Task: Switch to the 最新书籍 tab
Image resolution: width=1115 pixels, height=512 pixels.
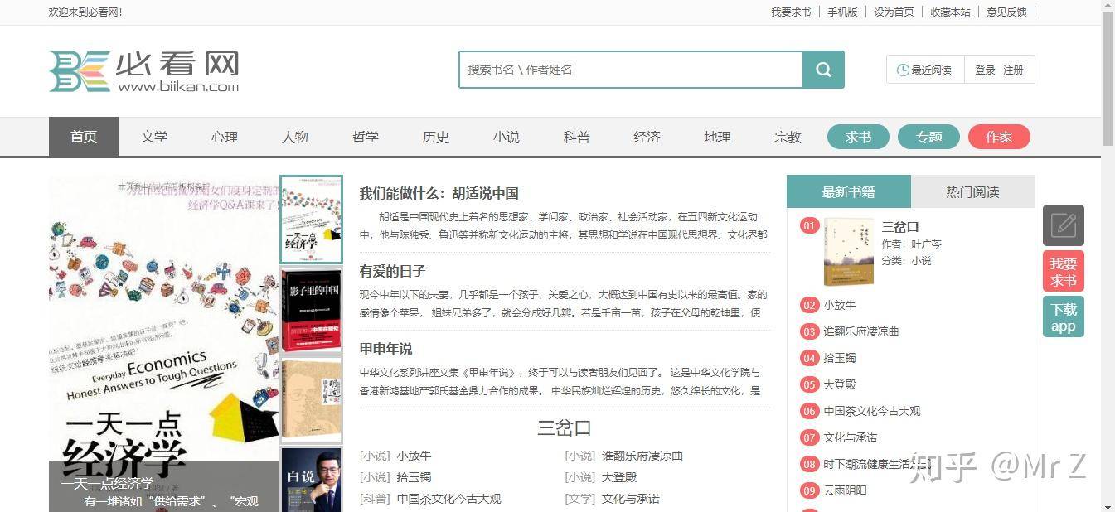Action: coord(849,191)
